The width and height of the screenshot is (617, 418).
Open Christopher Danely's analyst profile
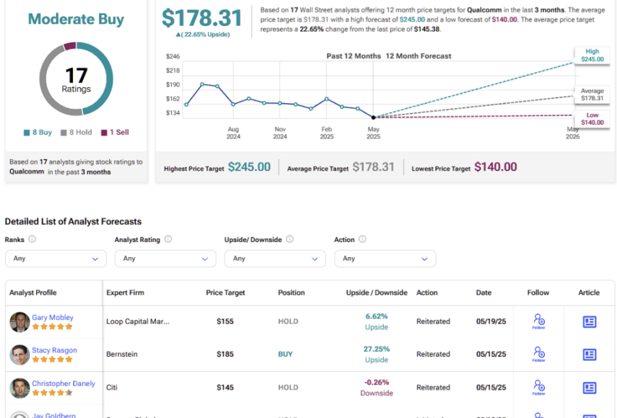click(x=63, y=383)
